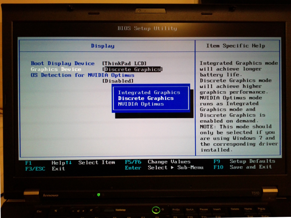
Task: Choose Discrete Graphics in the blue popup
Action: point(146,98)
